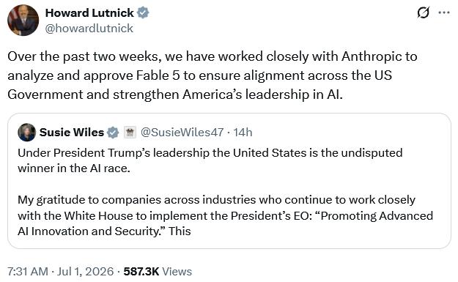Click the Howard Lutnick display name
The image size is (458, 282).
[89, 13]
